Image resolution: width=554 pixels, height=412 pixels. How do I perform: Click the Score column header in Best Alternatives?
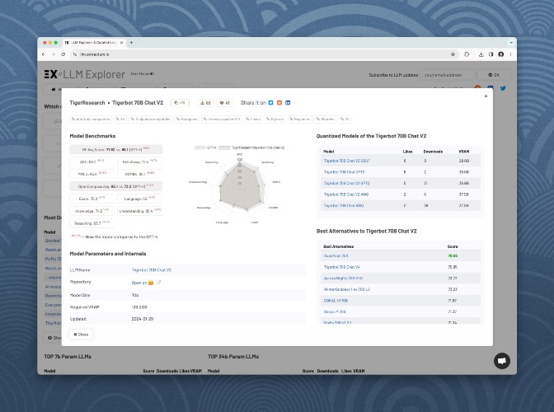453,246
